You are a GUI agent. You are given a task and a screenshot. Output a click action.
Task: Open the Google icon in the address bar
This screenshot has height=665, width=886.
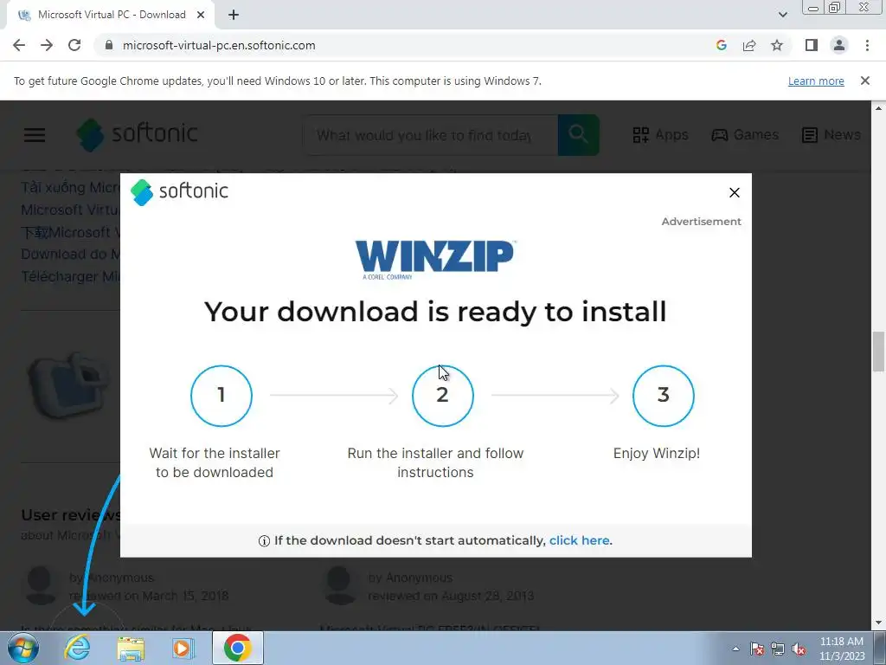(721, 45)
